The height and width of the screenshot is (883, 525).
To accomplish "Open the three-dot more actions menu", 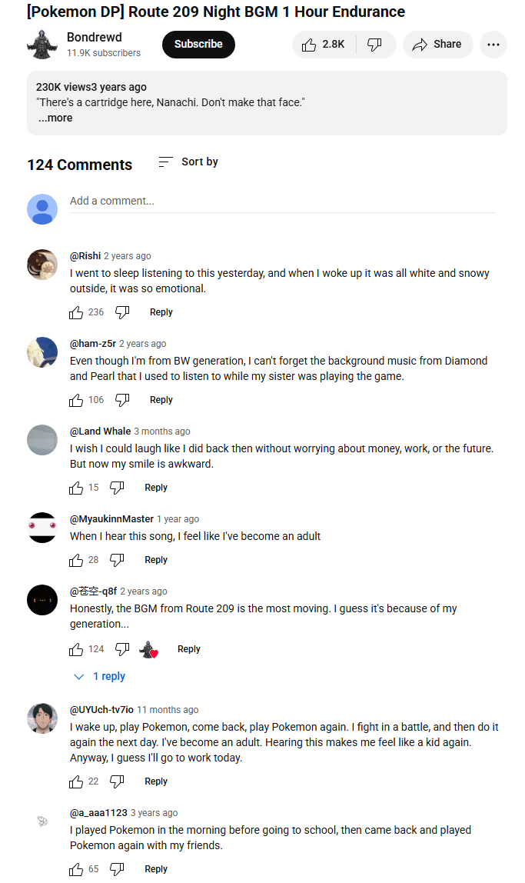I will (493, 45).
